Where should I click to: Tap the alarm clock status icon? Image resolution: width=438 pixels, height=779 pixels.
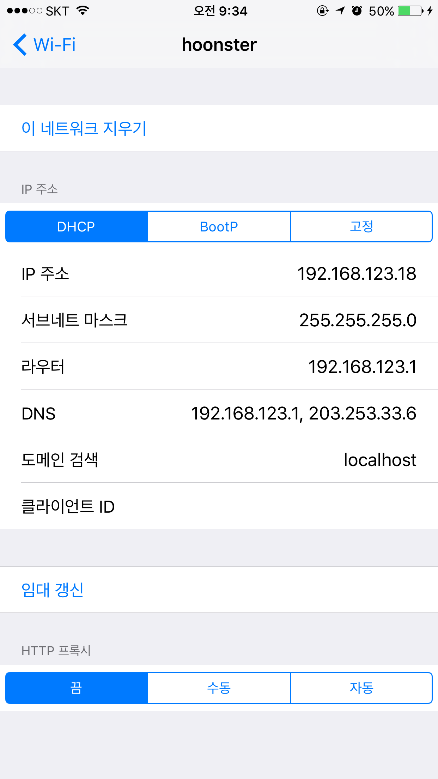[x=357, y=11]
